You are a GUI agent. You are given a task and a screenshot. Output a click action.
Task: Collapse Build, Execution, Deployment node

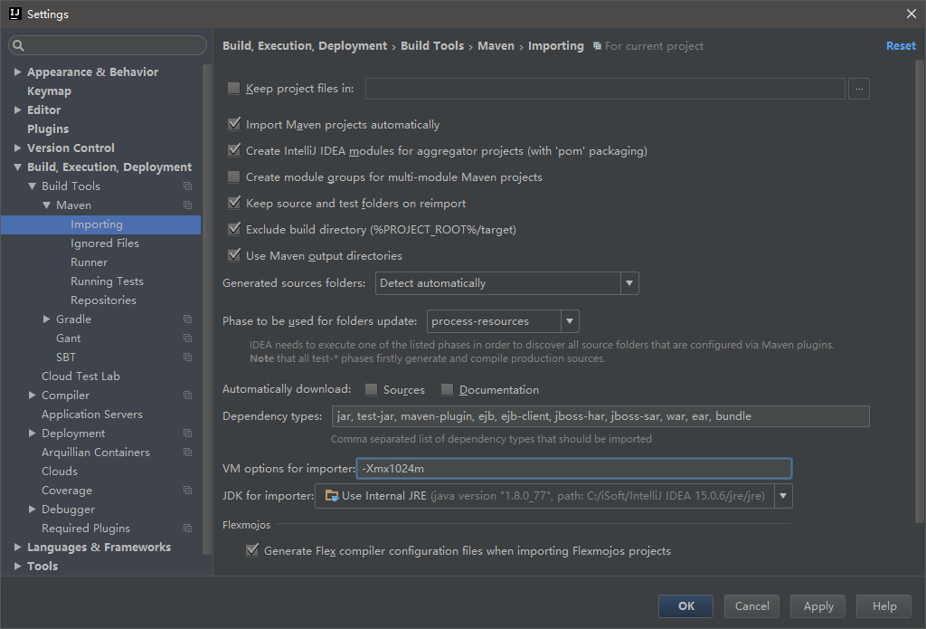18,167
